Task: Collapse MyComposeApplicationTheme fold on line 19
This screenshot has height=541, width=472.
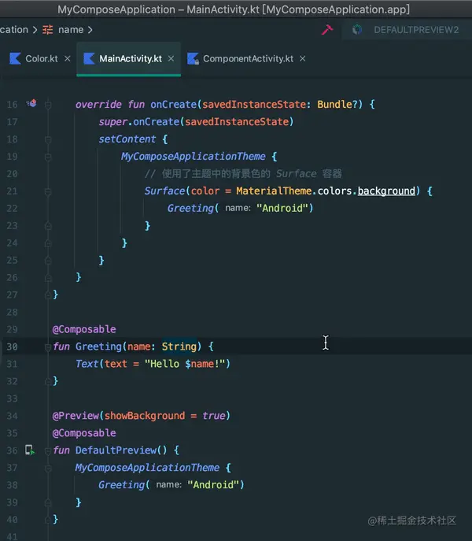Action: tap(48, 157)
